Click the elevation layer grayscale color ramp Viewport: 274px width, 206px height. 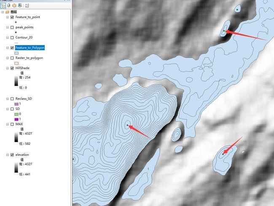[x=16, y=168]
